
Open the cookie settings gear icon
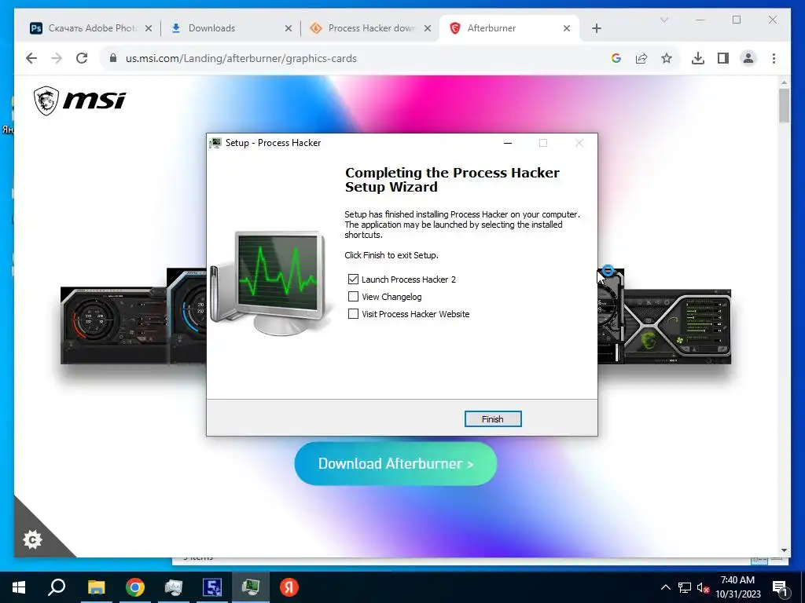click(x=33, y=539)
